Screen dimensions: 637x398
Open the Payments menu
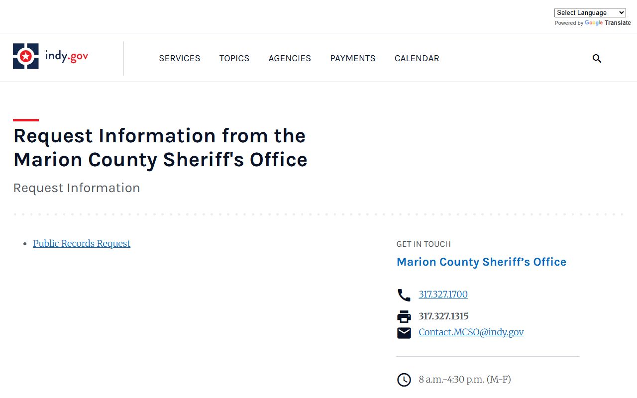pyautogui.click(x=353, y=58)
